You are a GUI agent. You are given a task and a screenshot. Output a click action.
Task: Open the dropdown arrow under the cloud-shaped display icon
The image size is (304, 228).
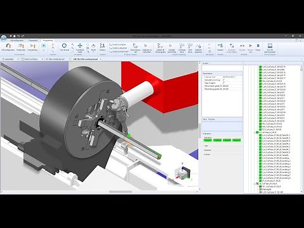pyautogui.click(x=93, y=52)
